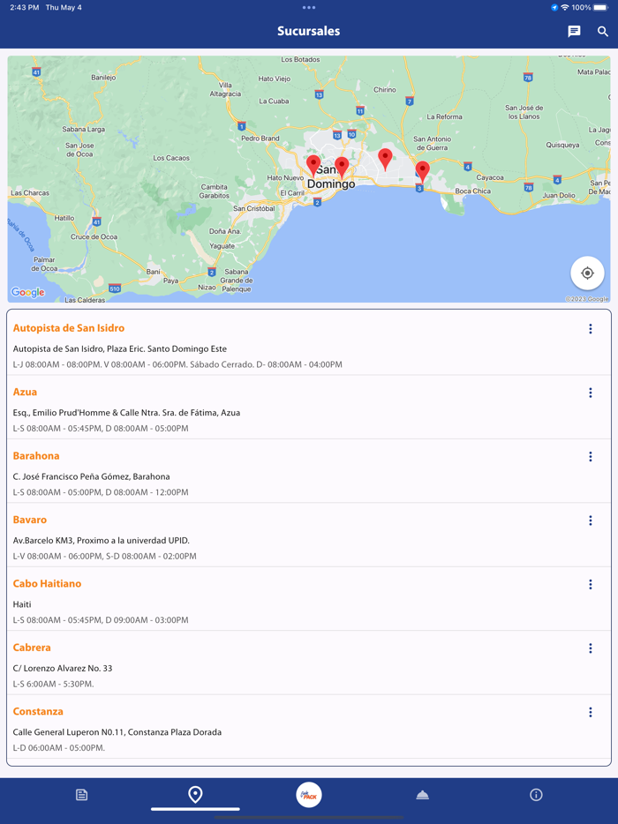Click hours 'L-S 08:00AM - 05:45PM, D 08:00AM - 05:00PM'
This screenshot has width=618, height=824.
[x=101, y=428]
